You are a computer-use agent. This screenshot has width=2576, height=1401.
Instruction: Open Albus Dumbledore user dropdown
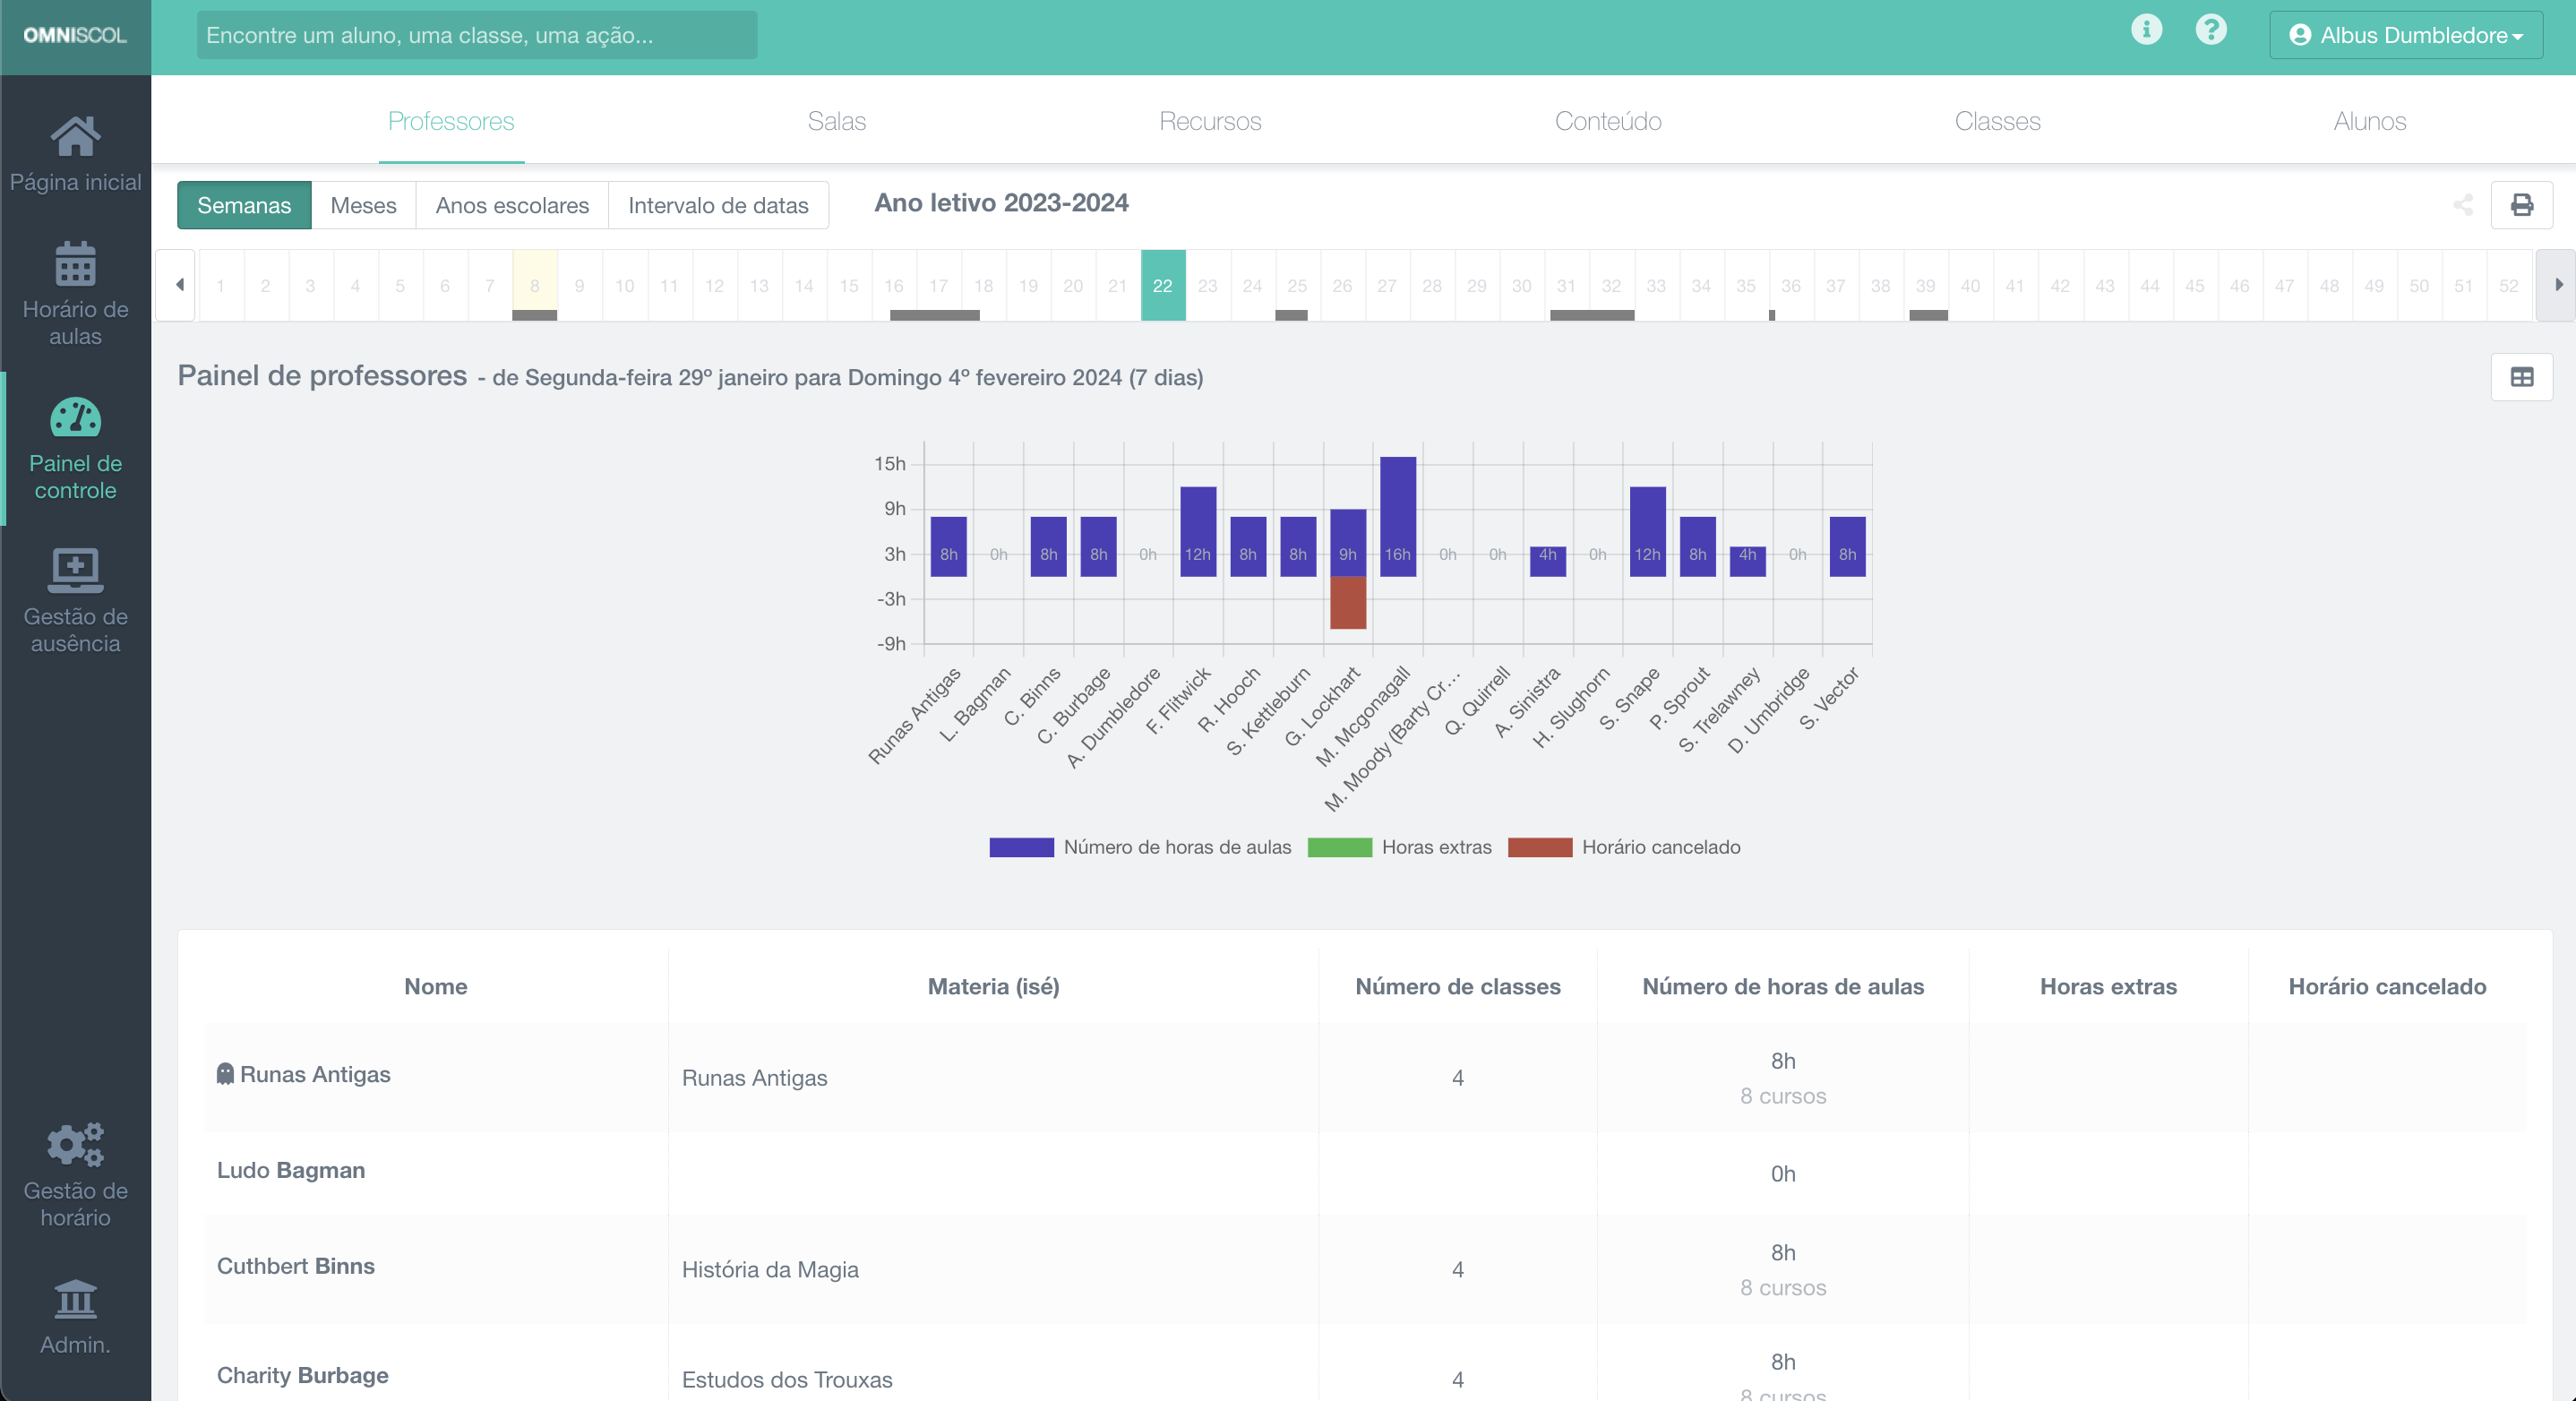click(x=2406, y=35)
